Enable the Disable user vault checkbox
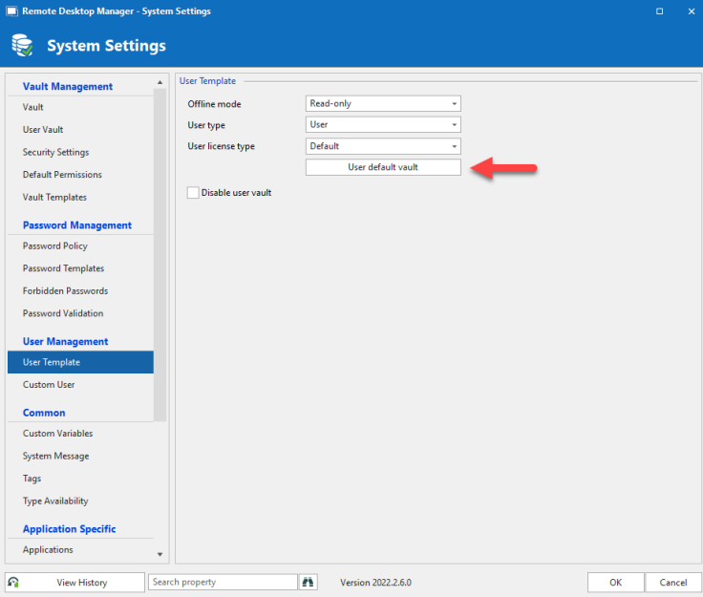 point(194,192)
